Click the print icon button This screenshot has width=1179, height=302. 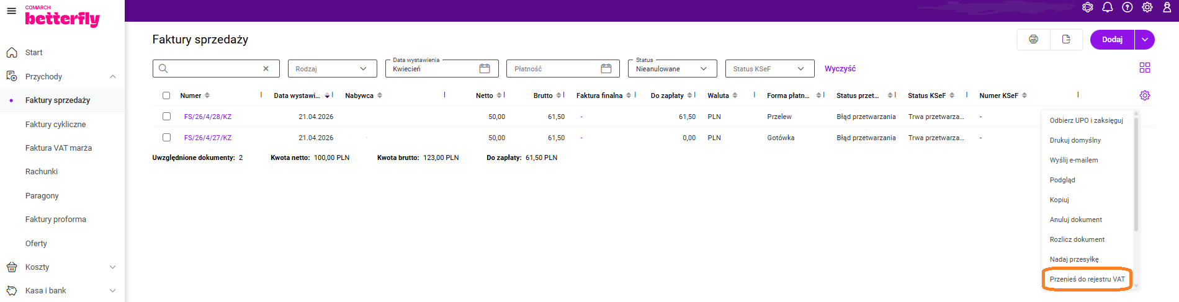pos(1033,39)
